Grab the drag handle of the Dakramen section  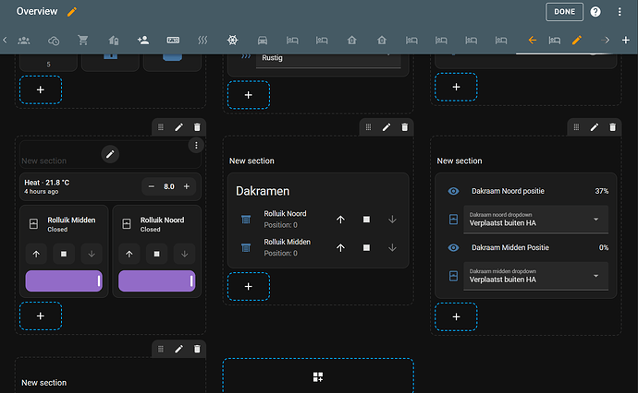pyautogui.click(x=368, y=127)
